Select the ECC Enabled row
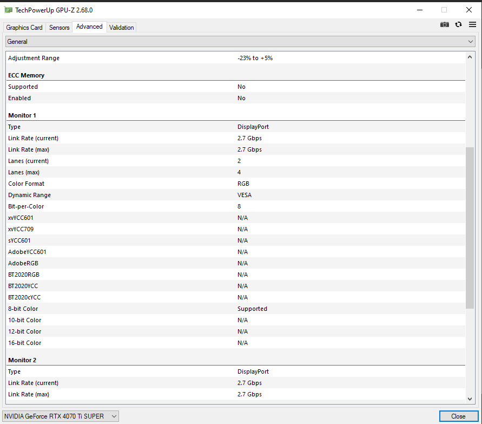Image resolution: width=482 pixels, height=424 pixels. click(x=235, y=98)
